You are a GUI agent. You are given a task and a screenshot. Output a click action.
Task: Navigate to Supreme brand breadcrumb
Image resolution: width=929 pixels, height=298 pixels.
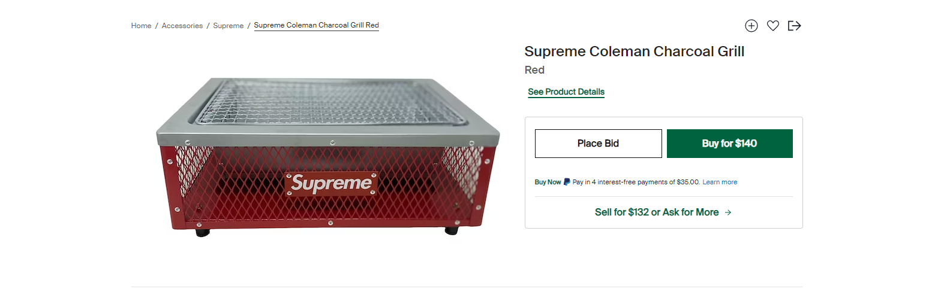click(228, 26)
